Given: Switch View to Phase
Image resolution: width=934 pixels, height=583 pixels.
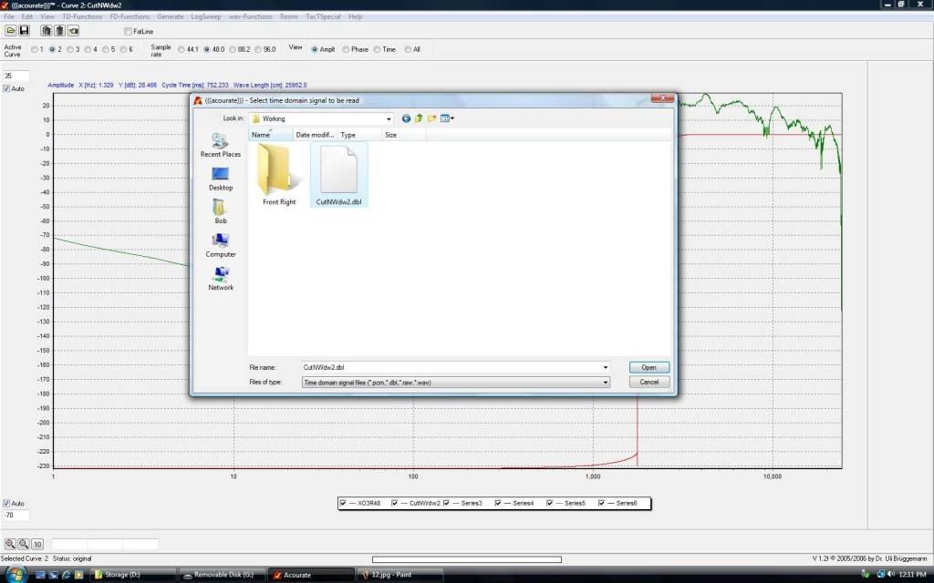Looking at the screenshot, I should click(346, 49).
